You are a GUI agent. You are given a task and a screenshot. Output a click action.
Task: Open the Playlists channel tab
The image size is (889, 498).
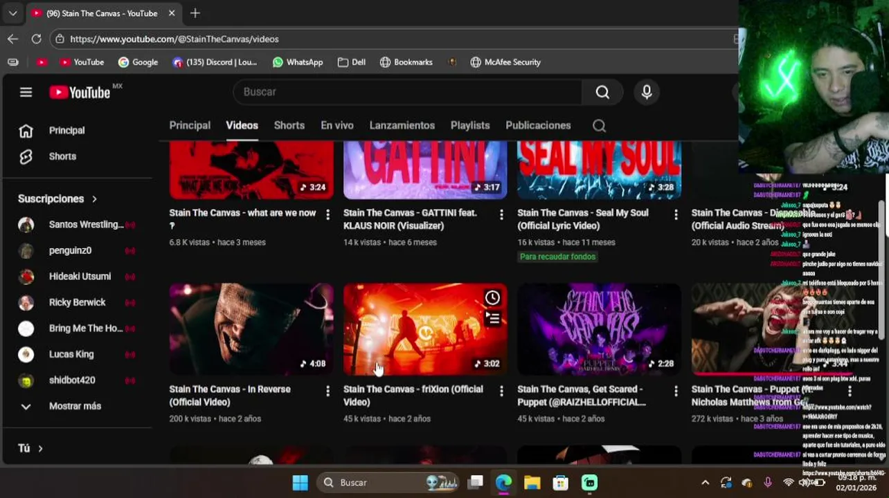pos(470,125)
